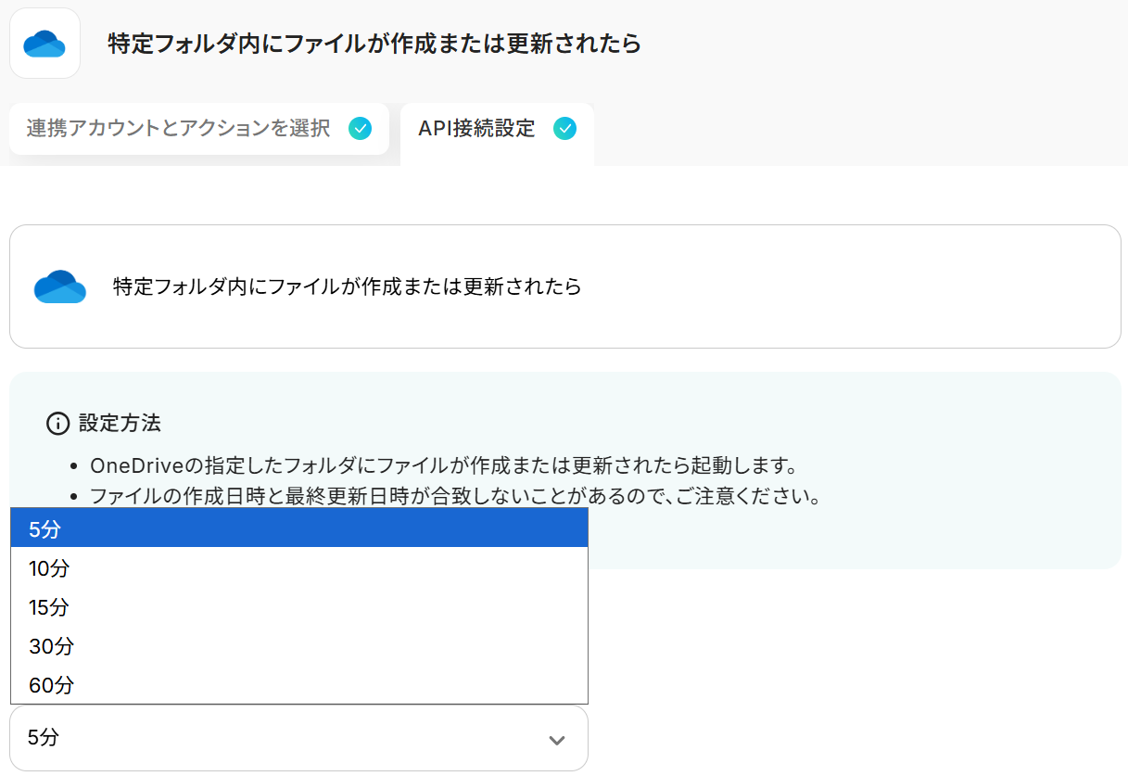This screenshot has height=776, width=1128.
Task: Choose 10分 from the interval list
Action: 298,568
